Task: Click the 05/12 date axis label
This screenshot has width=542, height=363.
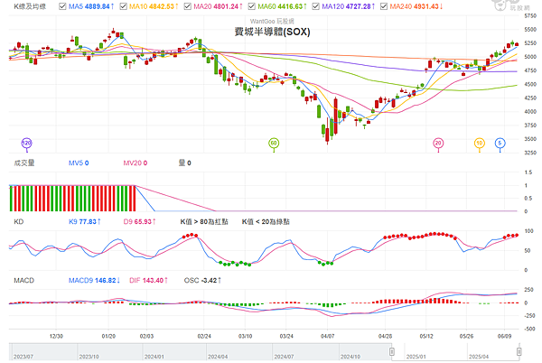Action: coord(426,336)
